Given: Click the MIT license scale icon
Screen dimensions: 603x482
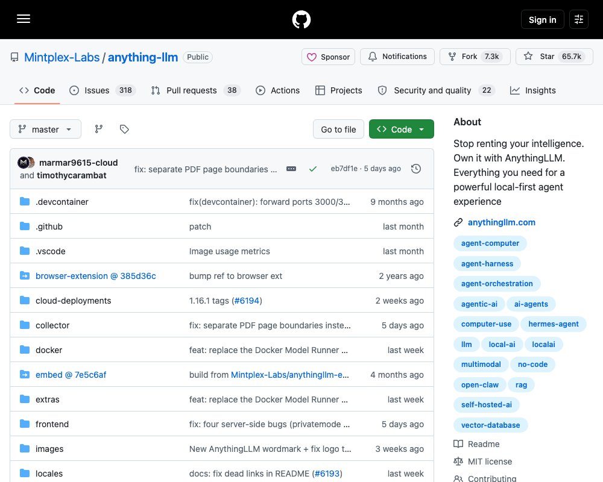Looking at the screenshot, I should pos(458,462).
